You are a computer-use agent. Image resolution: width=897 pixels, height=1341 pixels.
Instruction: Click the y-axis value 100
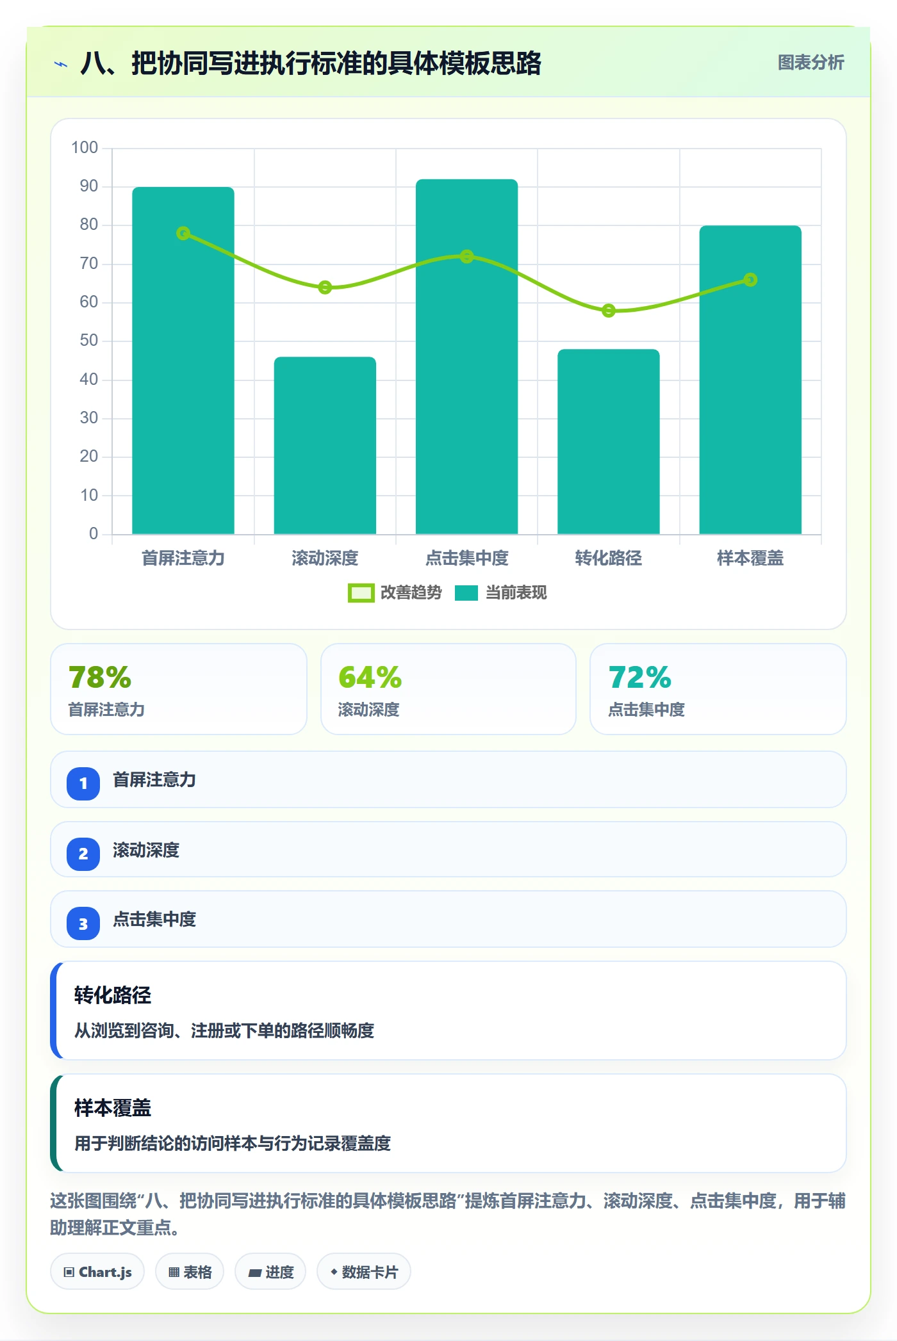tap(85, 148)
